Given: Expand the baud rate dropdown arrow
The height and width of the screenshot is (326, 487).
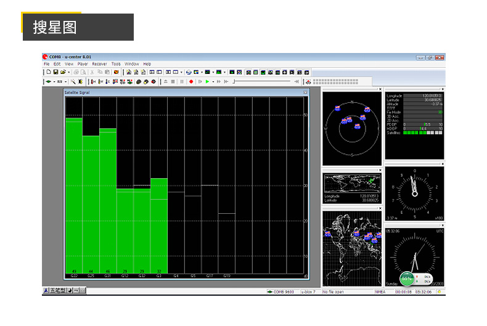Looking at the screenshot, I should (x=65, y=81).
